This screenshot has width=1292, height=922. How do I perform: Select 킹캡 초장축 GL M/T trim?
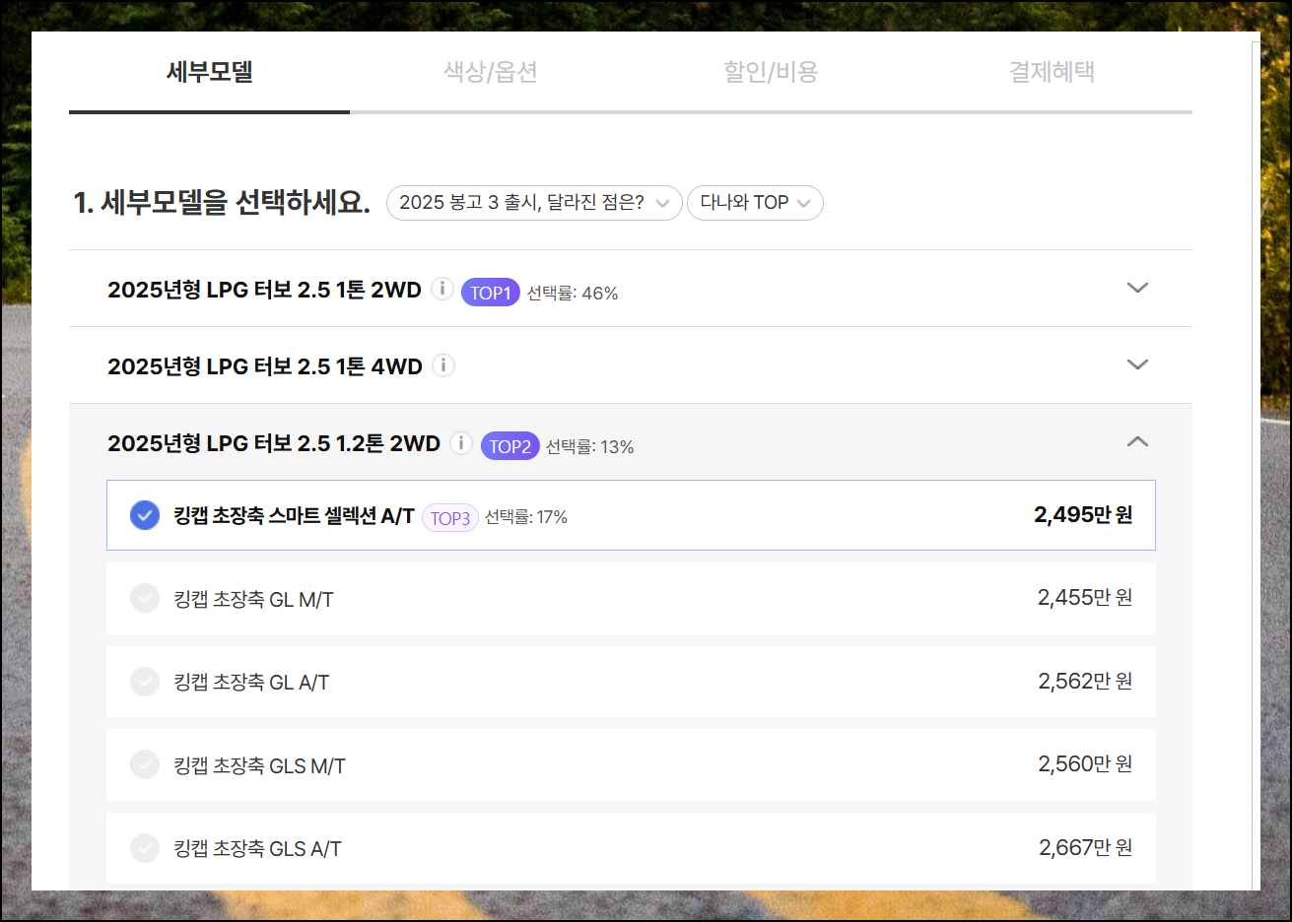point(631,599)
